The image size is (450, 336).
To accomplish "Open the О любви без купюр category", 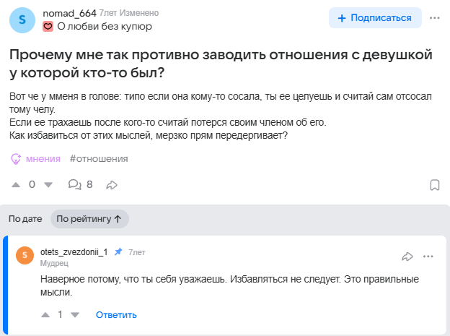I will coord(97,27).
